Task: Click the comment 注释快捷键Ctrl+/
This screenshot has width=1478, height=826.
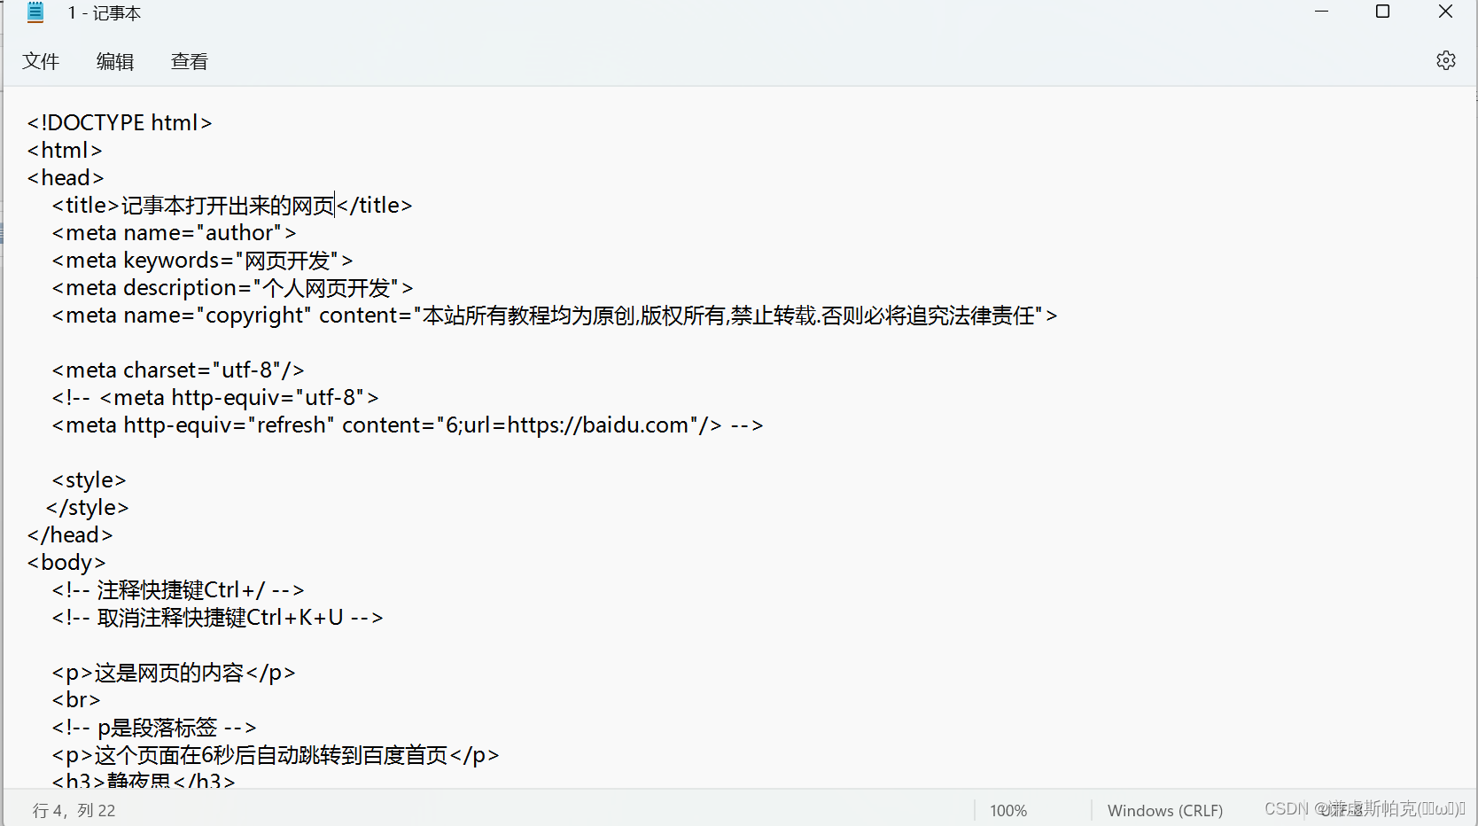Action: click(178, 589)
